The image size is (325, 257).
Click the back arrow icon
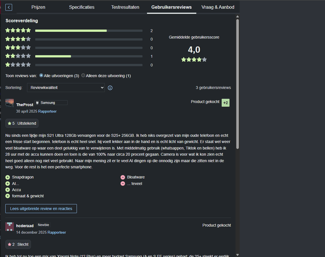(9, 7)
